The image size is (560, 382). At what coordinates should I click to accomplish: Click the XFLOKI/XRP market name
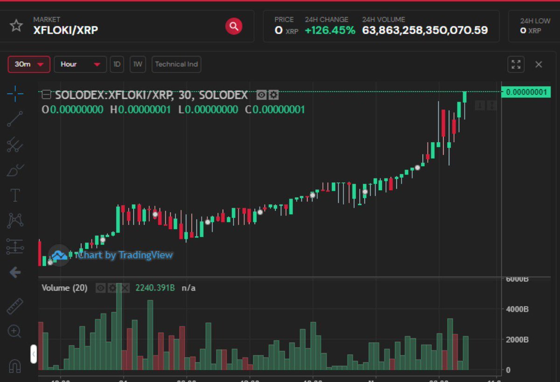(66, 30)
